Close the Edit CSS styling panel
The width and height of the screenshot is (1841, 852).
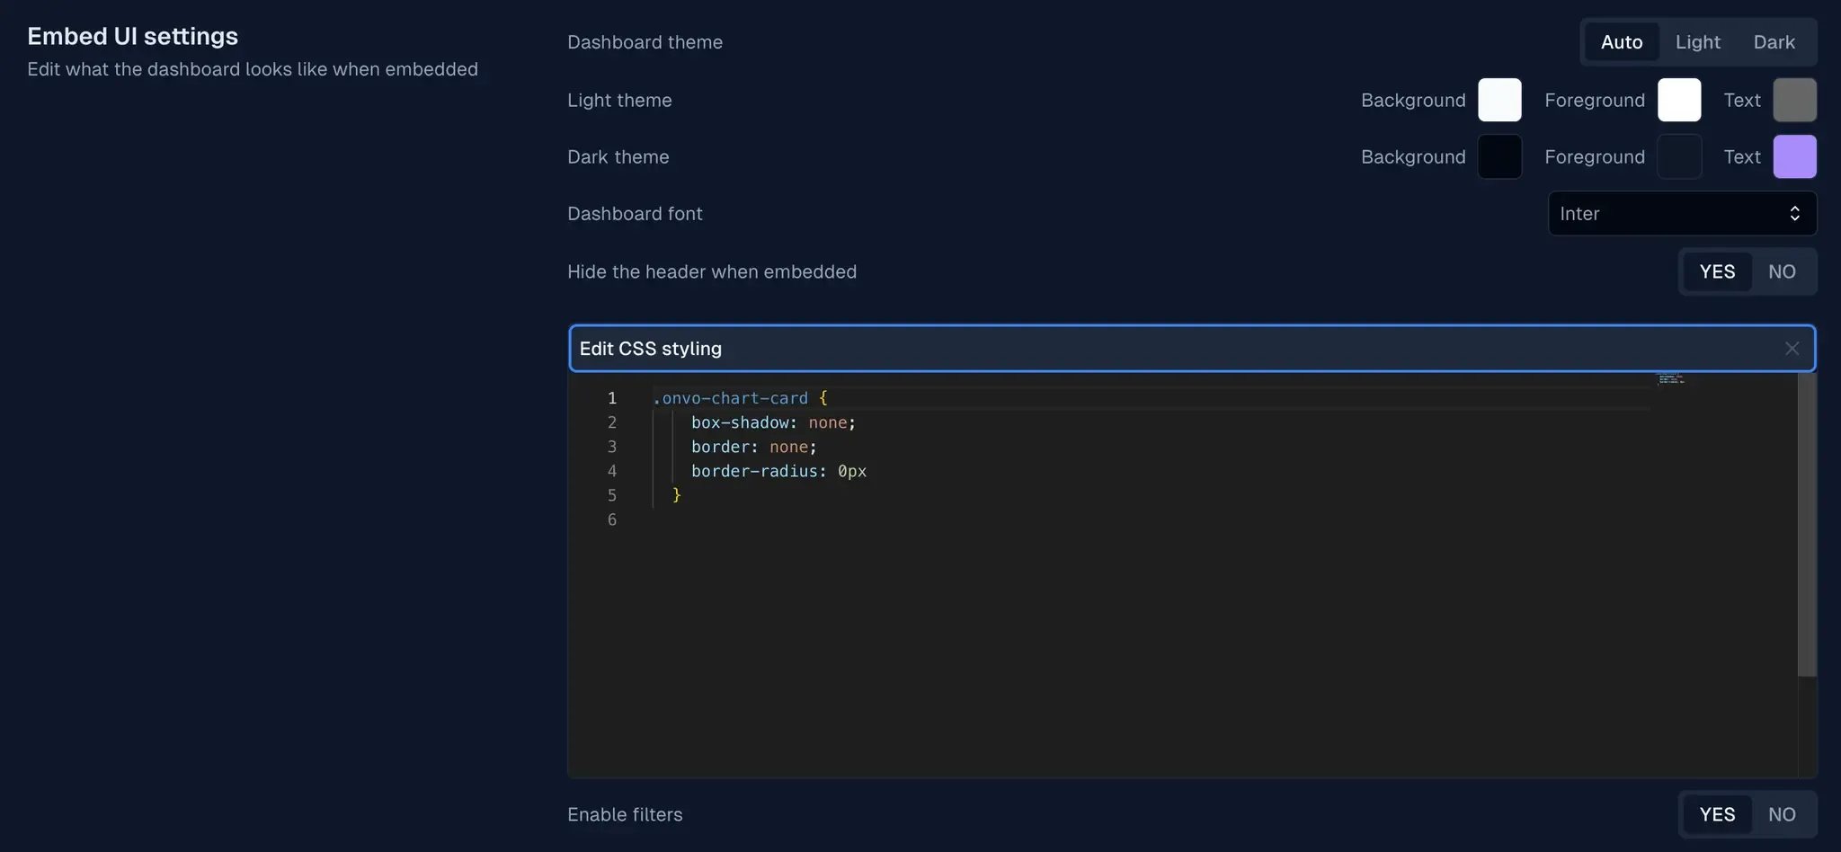pos(1792,349)
